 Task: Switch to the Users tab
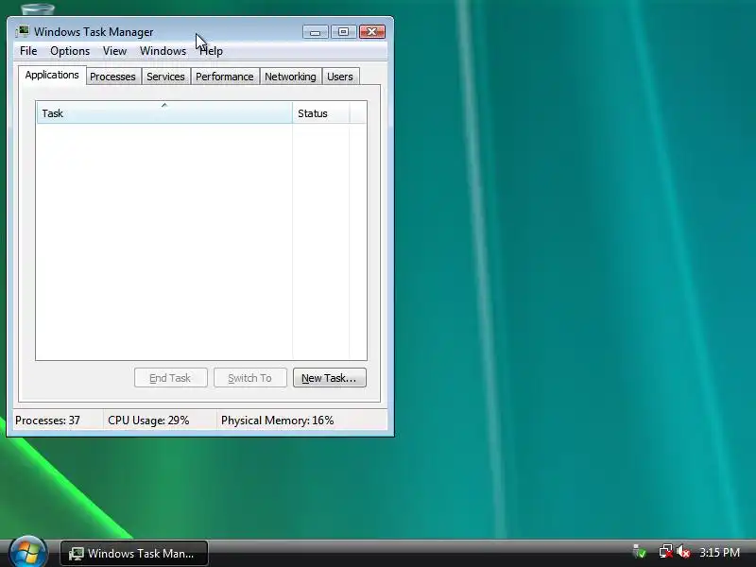340,77
